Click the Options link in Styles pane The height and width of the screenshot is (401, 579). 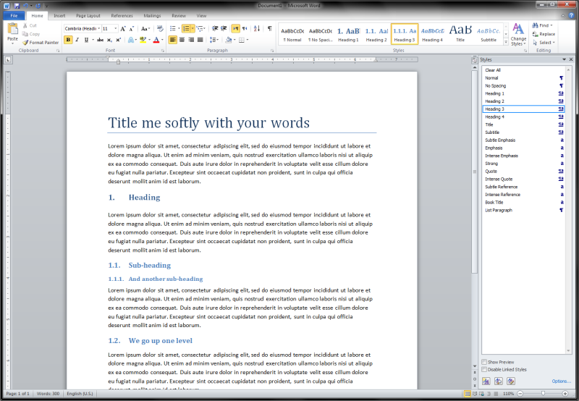click(x=561, y=381)
